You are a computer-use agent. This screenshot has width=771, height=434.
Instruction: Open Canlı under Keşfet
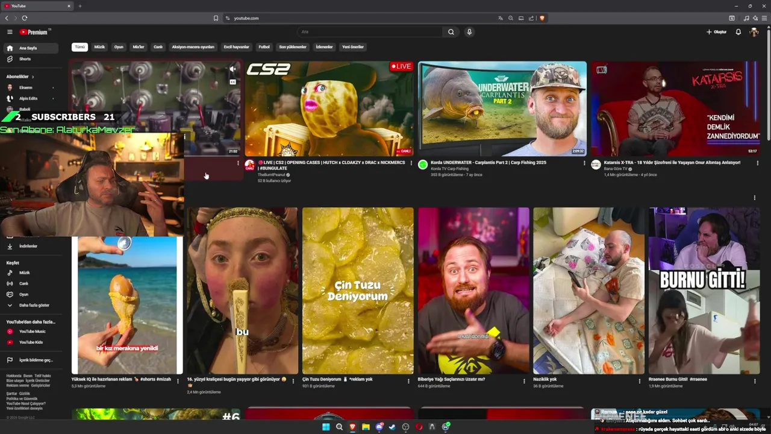31,283
